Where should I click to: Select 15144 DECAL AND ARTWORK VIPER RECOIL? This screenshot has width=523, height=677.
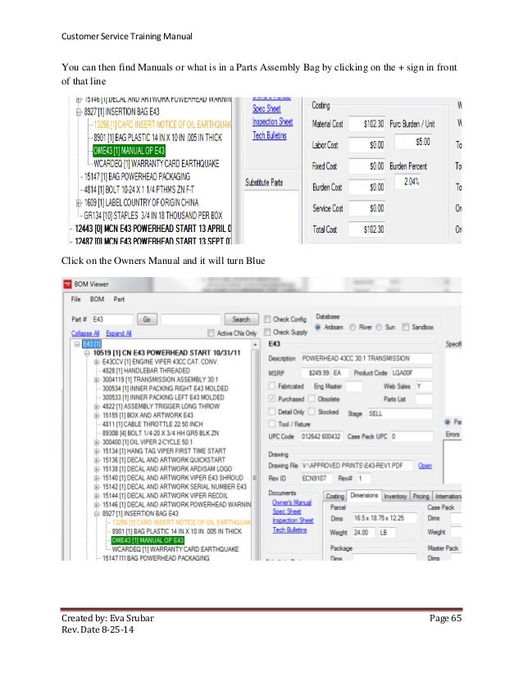pos(165,496)
